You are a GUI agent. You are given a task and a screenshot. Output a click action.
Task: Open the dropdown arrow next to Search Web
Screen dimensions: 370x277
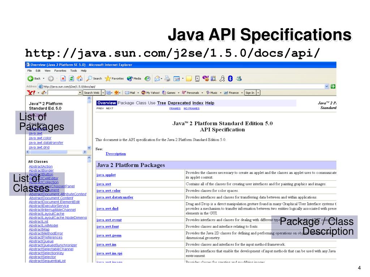pyautogui.click(x=103, y=93)
